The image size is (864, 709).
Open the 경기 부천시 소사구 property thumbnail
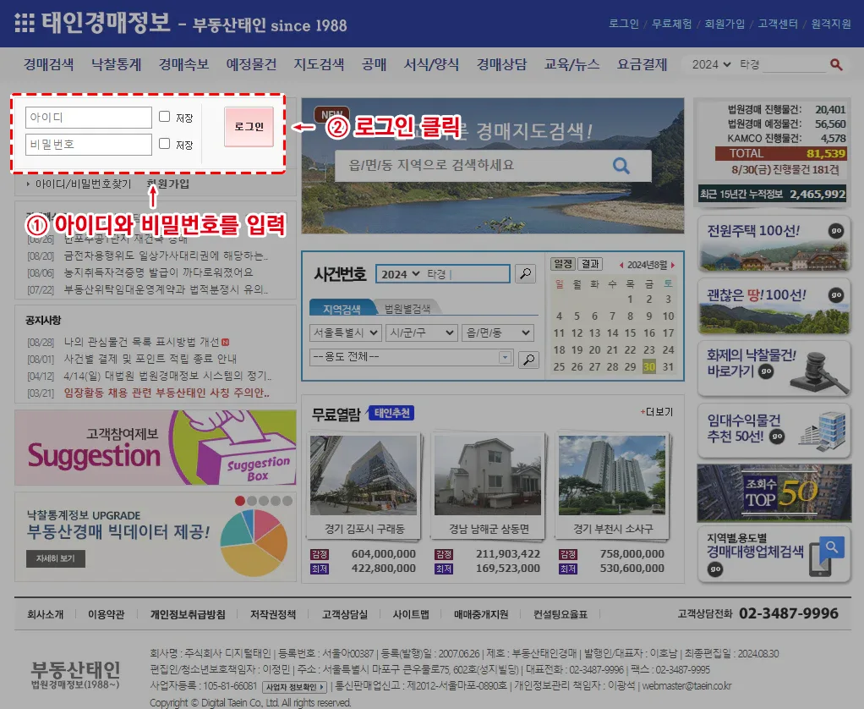(x=612, y=475)
